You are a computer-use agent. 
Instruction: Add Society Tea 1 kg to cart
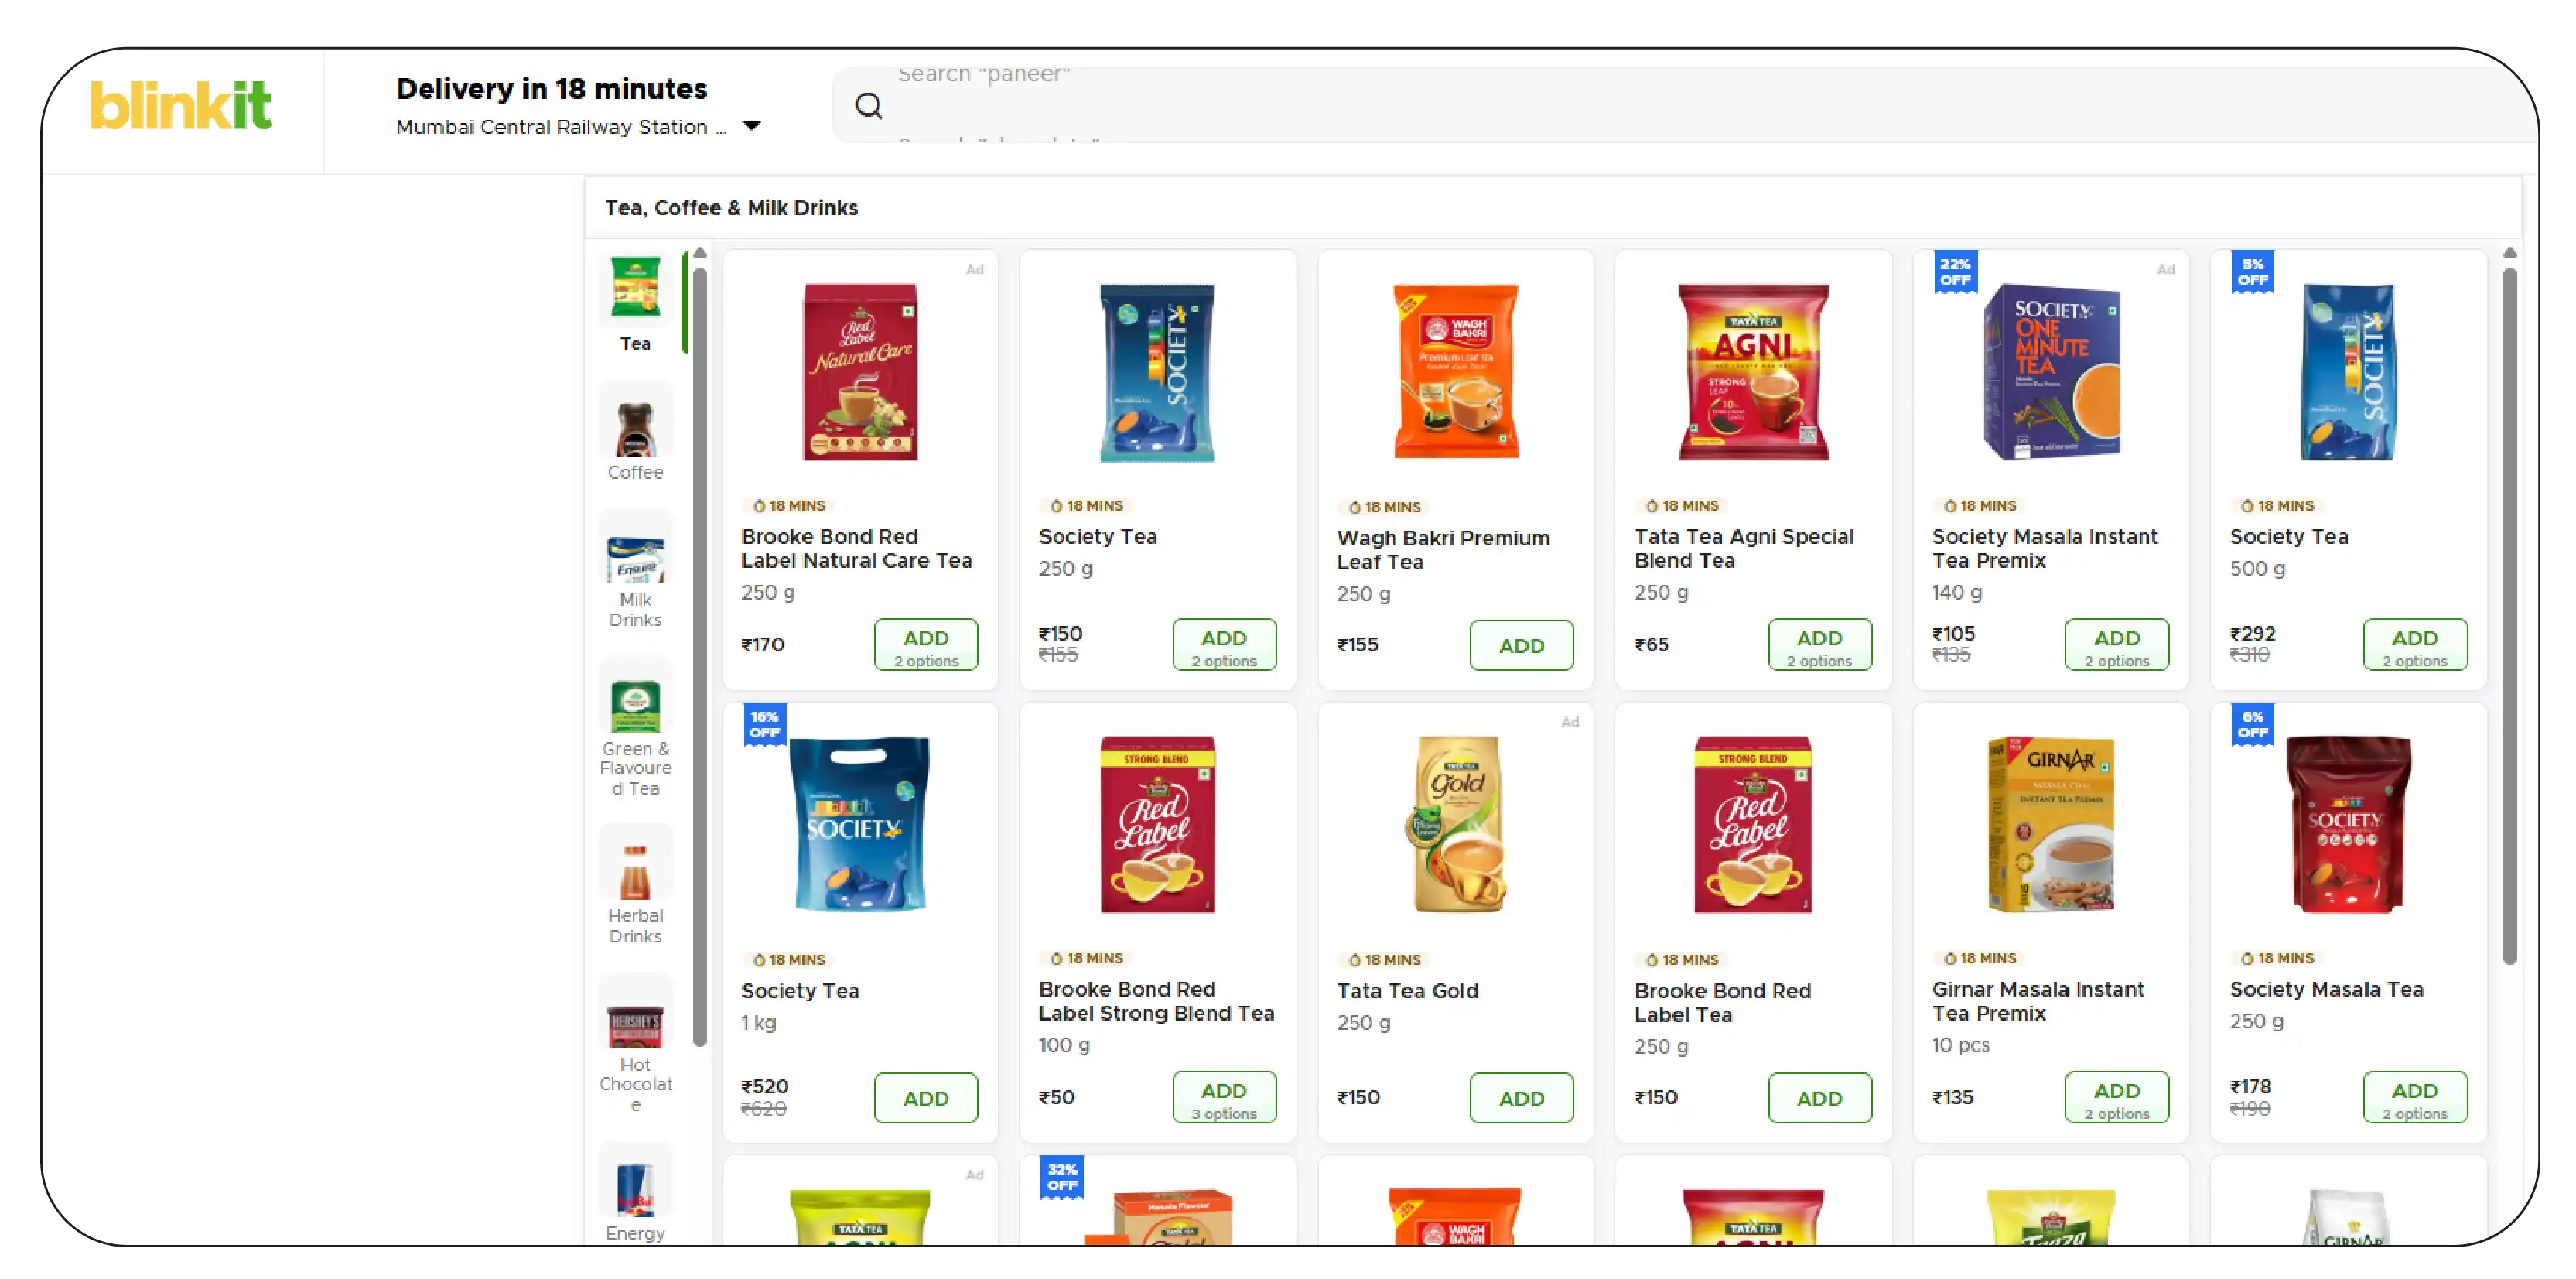(x=926, y=1099)
